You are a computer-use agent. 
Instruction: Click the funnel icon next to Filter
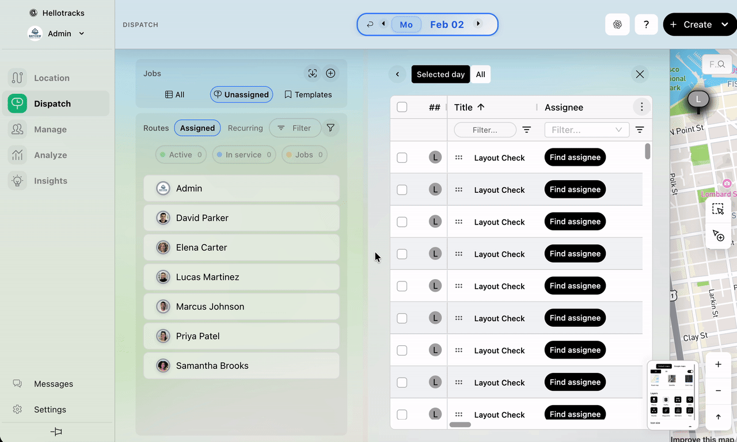[330, 128]
